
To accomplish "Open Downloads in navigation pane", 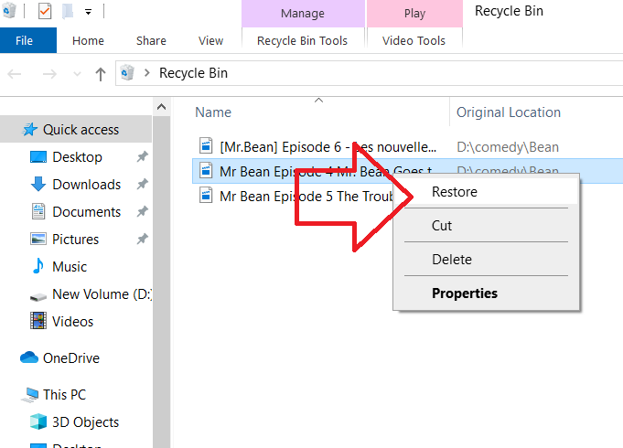I will click(87, 185).
